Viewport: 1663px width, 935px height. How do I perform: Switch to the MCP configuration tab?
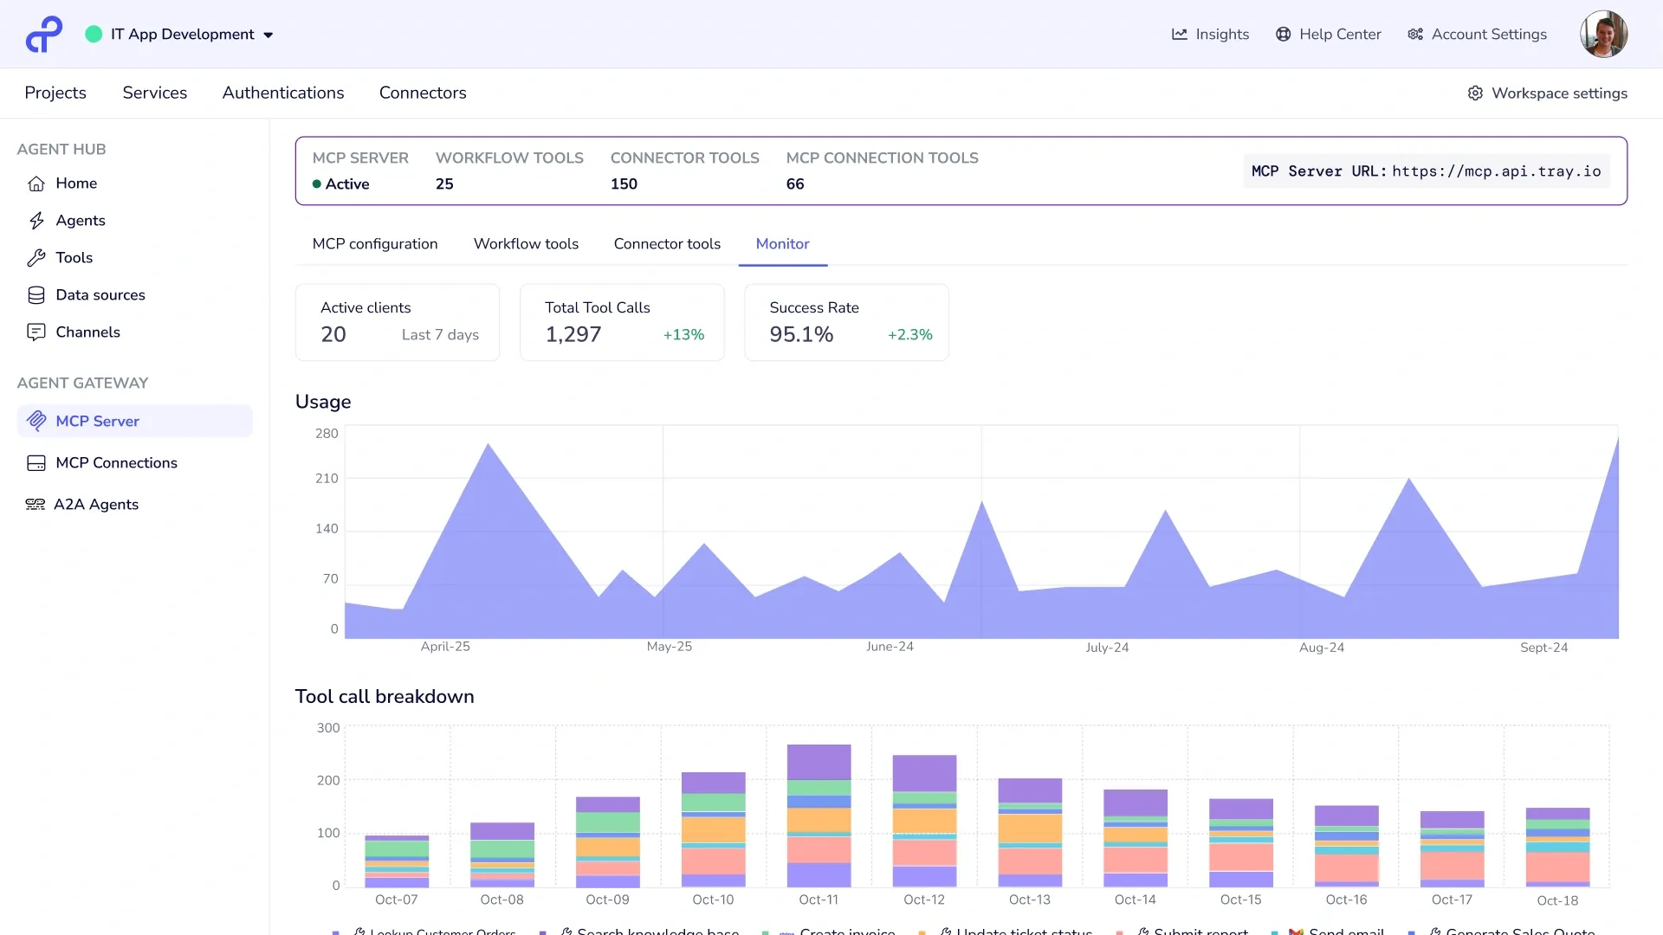(x=375, y=244)
